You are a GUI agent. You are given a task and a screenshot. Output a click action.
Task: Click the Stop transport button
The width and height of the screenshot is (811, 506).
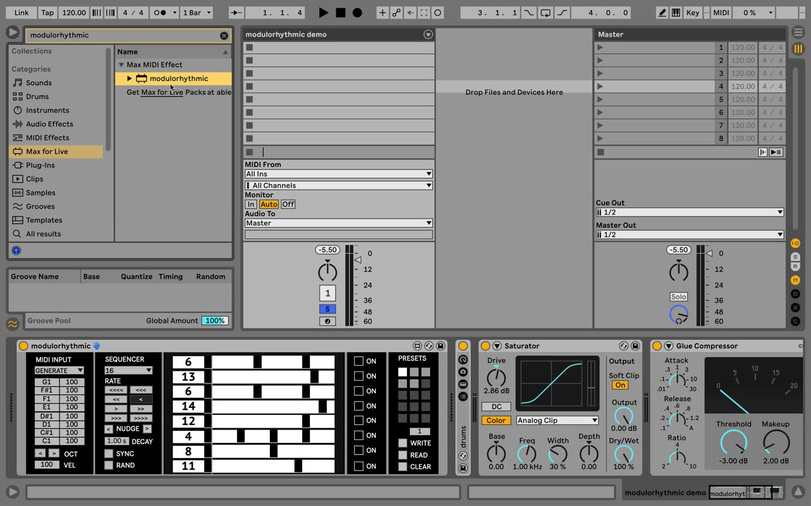point(340,13)
